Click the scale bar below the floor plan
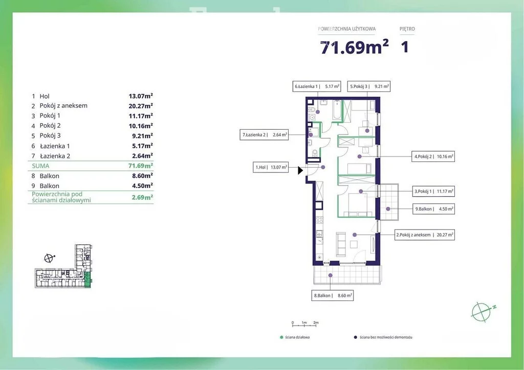 point(305,323)
